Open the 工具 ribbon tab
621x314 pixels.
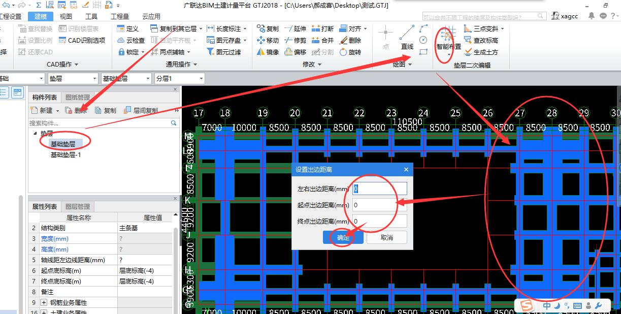click(91, 16)
